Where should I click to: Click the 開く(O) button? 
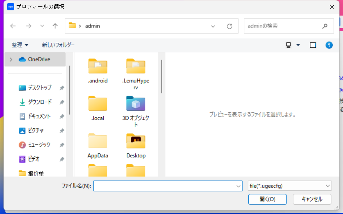pos(267,199)
